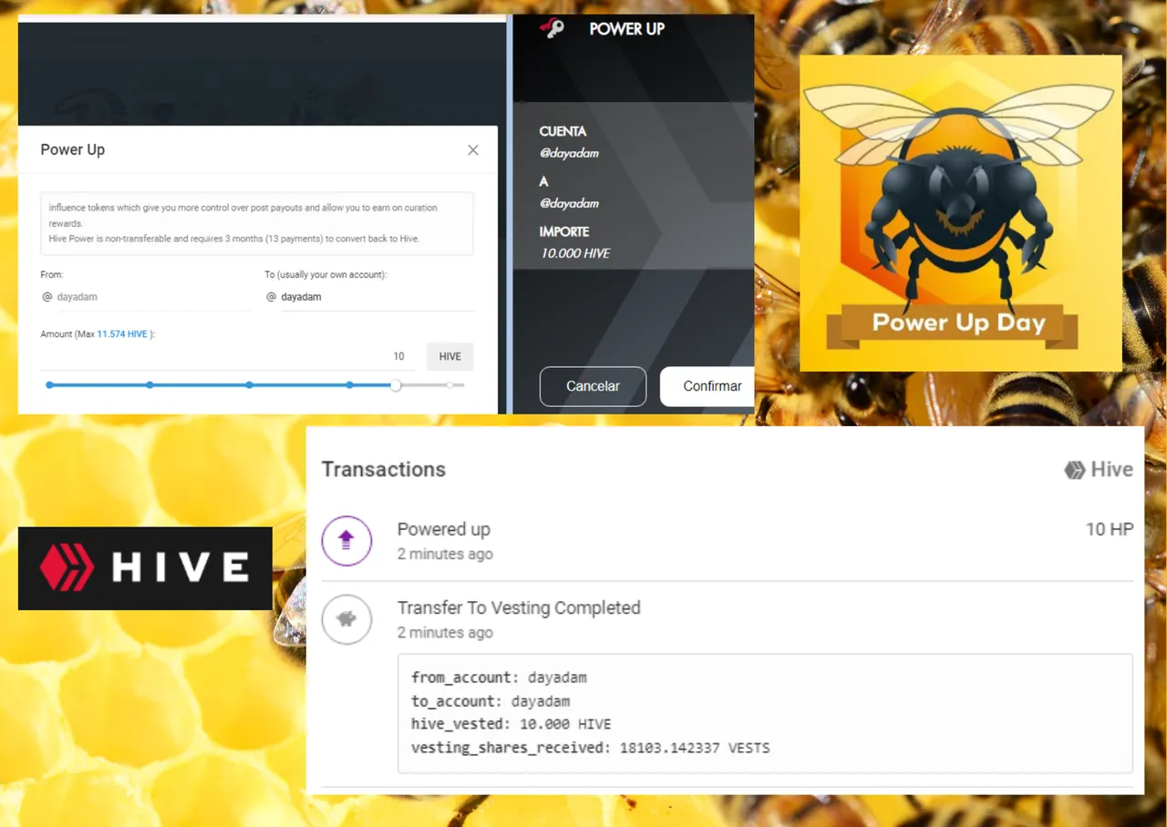The width and height of the screenshot is (1167, 827).
Task: Click the 'Power Up' dialog title
Action: [x=73, y=150]
